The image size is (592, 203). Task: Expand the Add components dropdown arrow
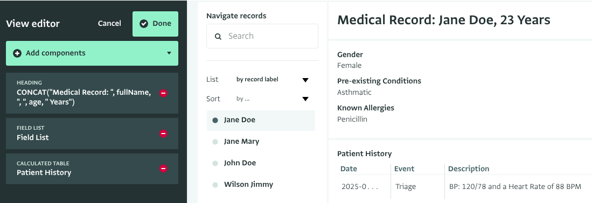tap(169, 53)
